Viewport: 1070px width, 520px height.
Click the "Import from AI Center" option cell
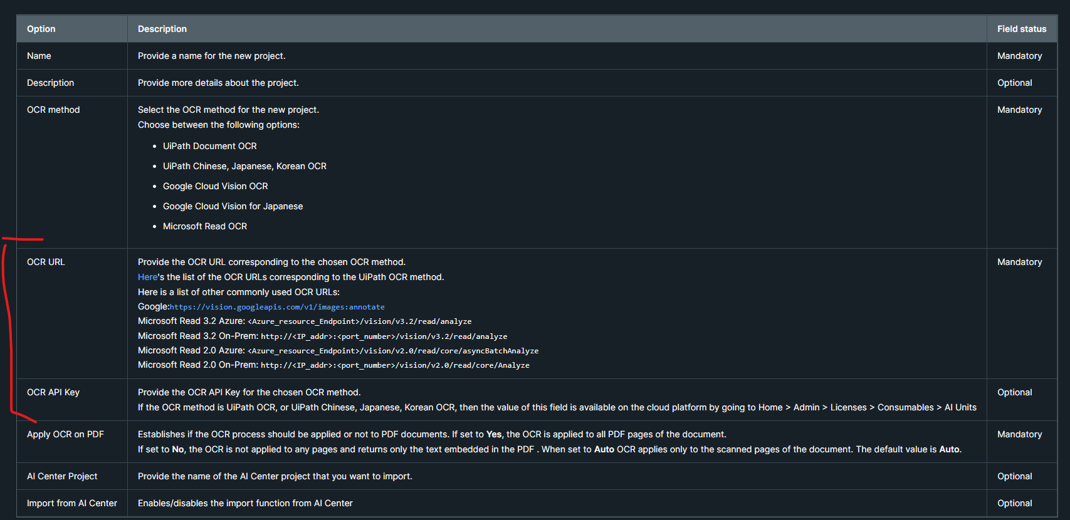point(72,503)
